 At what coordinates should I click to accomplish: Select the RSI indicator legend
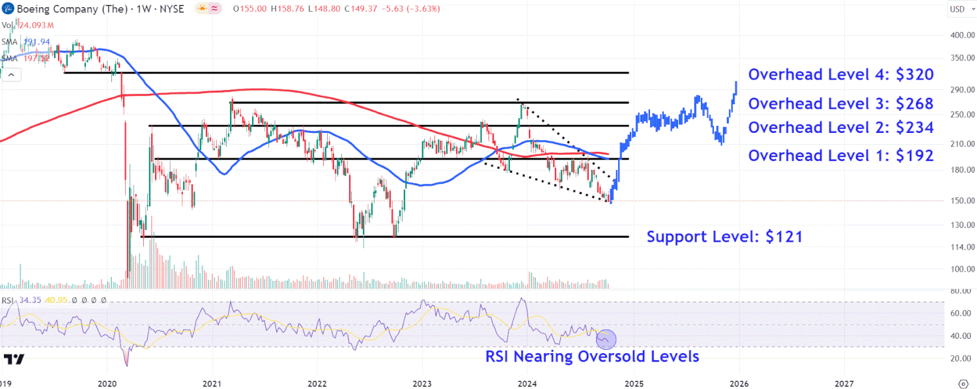coord(54,300)
